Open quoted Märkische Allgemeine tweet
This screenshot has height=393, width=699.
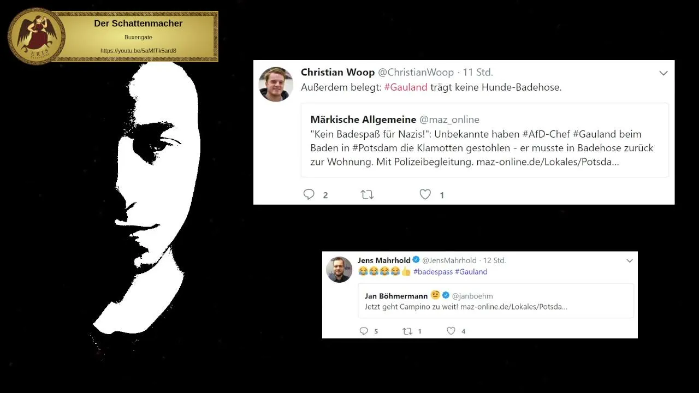point(485,140)
